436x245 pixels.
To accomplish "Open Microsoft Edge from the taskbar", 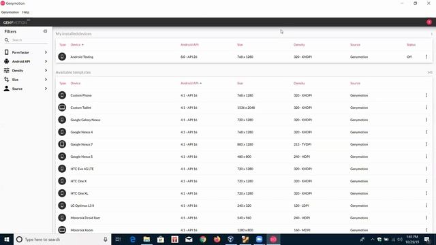I will (133, 240).
